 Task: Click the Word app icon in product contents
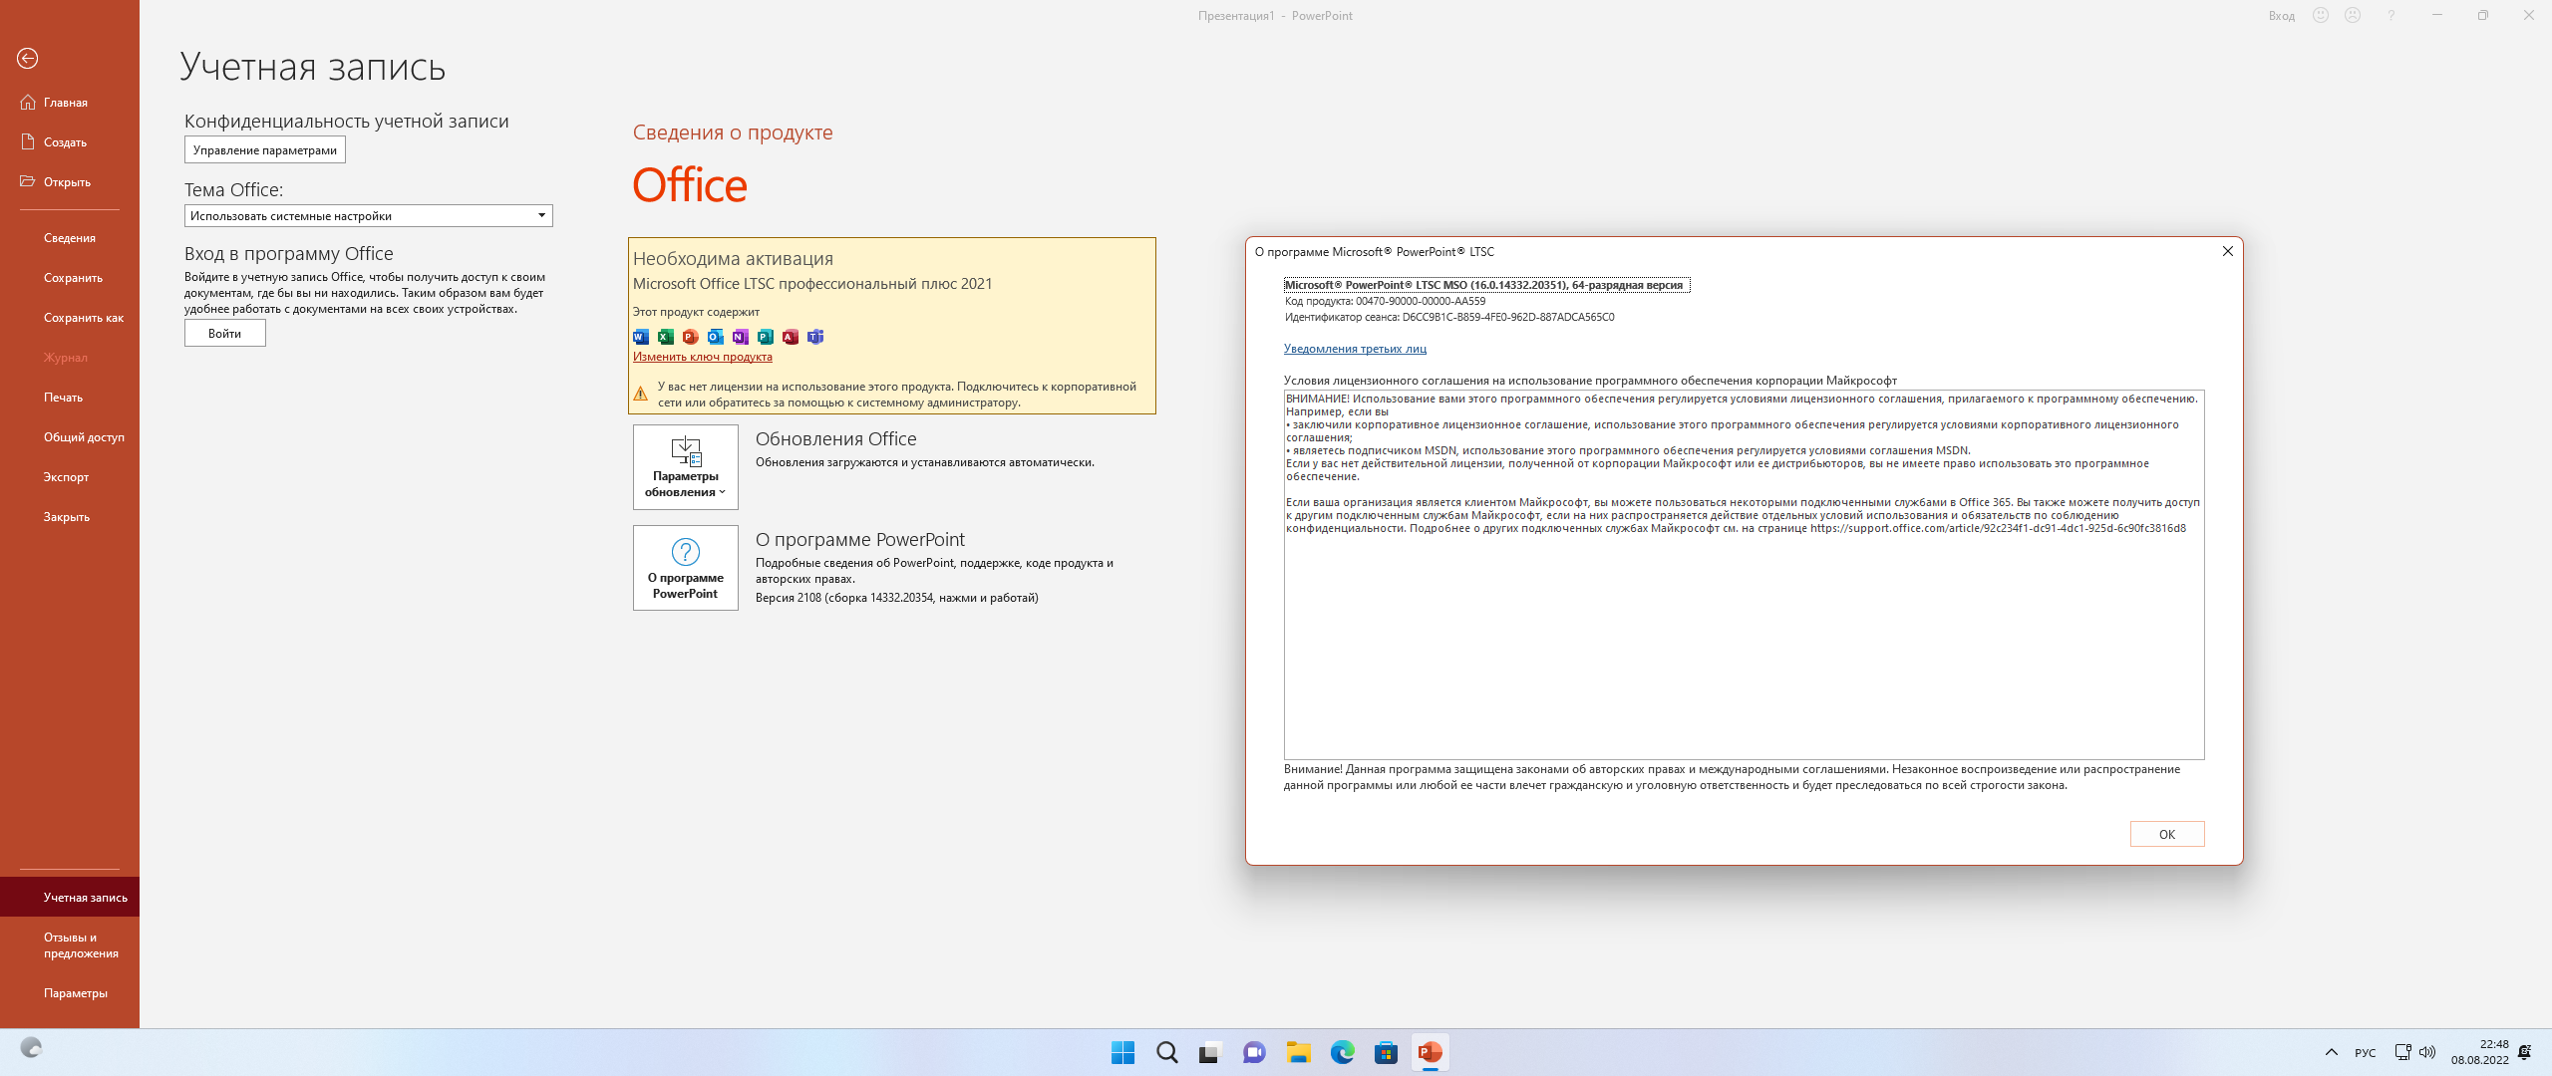click(641, 337)
